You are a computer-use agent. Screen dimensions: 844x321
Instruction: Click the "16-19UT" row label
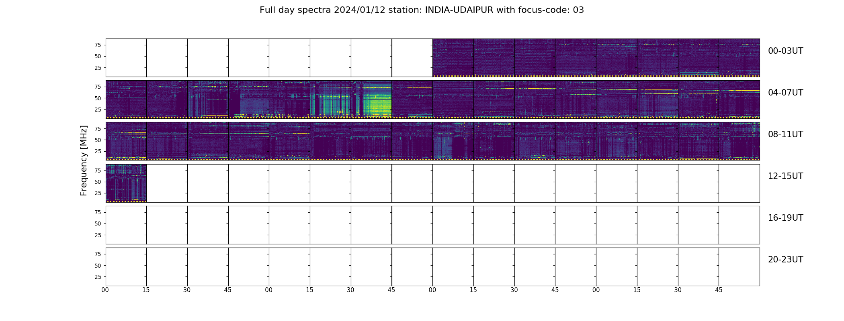(x=785, y=218)
